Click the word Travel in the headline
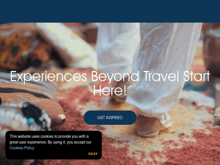220x165 pixels. [161, 76]
